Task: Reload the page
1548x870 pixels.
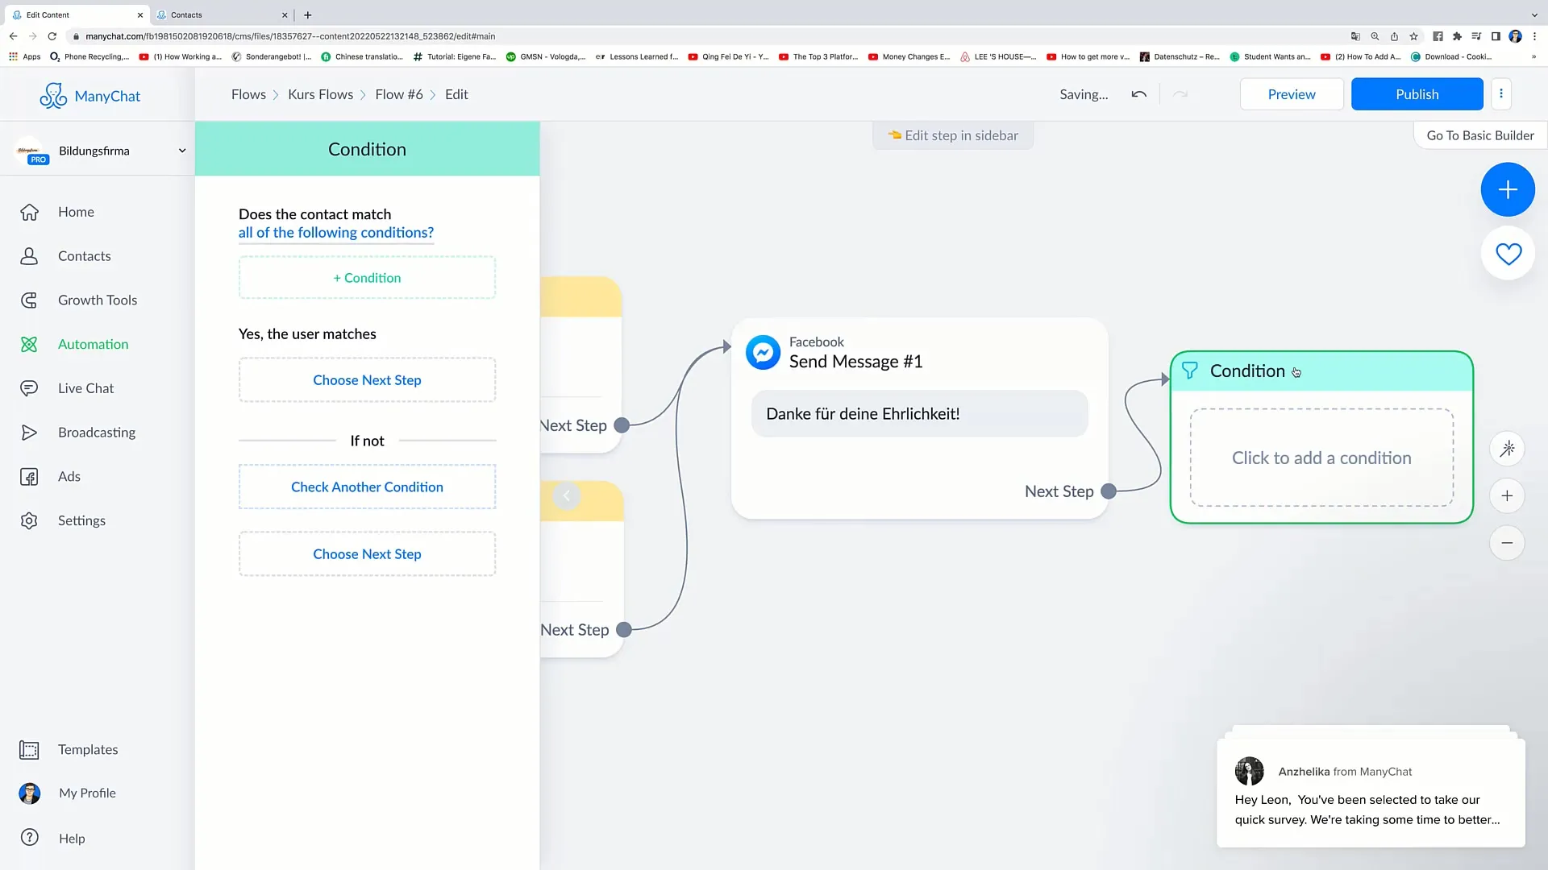Action: click(x=52, y=36)
